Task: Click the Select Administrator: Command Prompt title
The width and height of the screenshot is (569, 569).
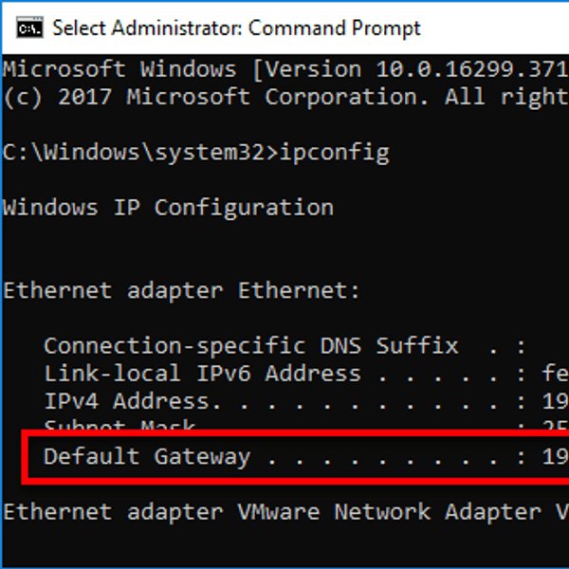Action: click(236, 28)
